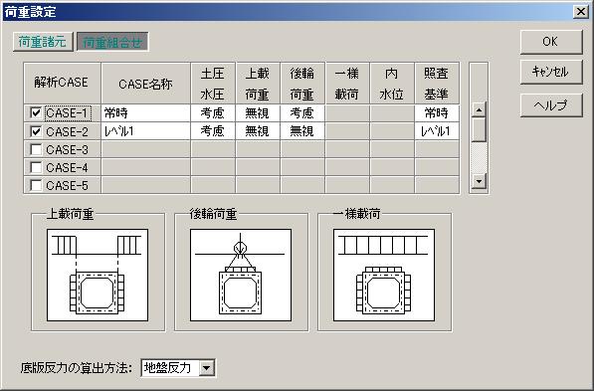This screenshot has height=391, width=594.
Task: Click CASE-1 照査基準 cell 常時
Action: coord(437,113)
